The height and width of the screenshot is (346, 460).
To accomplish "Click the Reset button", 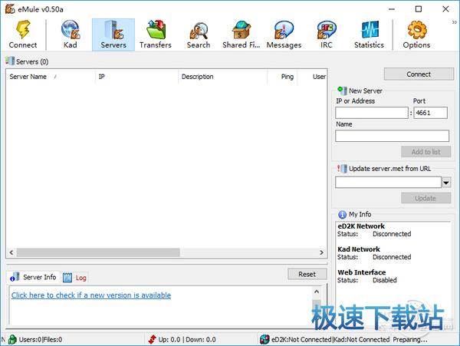I will coord(307,274).
